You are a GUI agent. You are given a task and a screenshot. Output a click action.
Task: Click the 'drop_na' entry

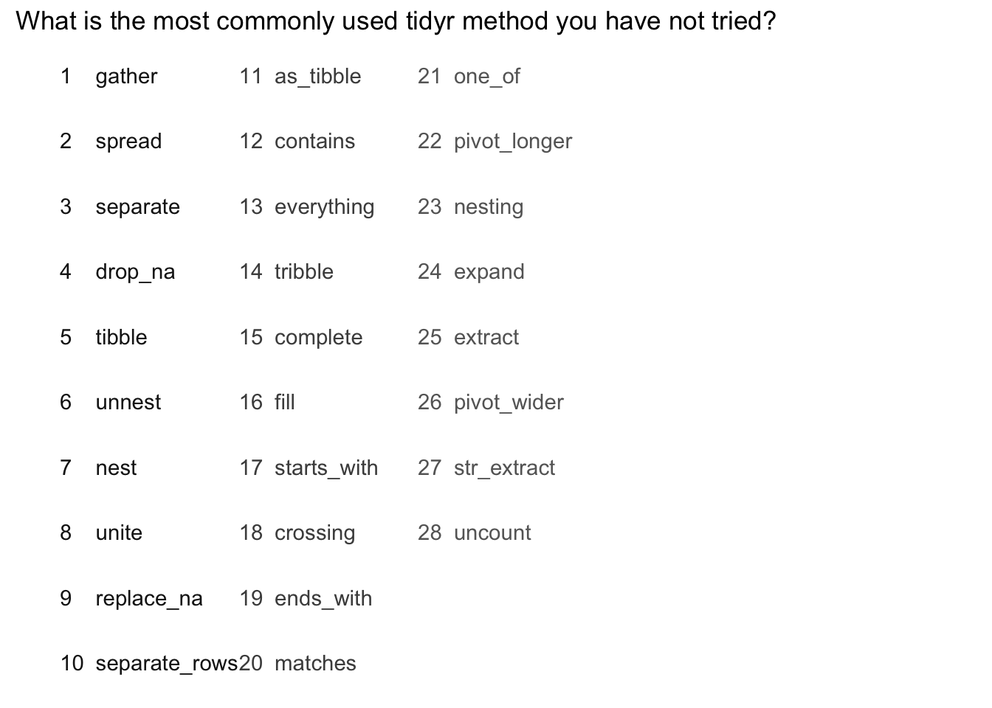(135, 272)
